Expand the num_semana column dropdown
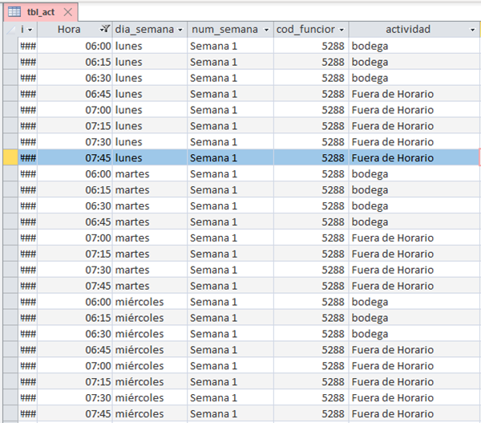The image size is (481, 423). [x=265, y=30]
